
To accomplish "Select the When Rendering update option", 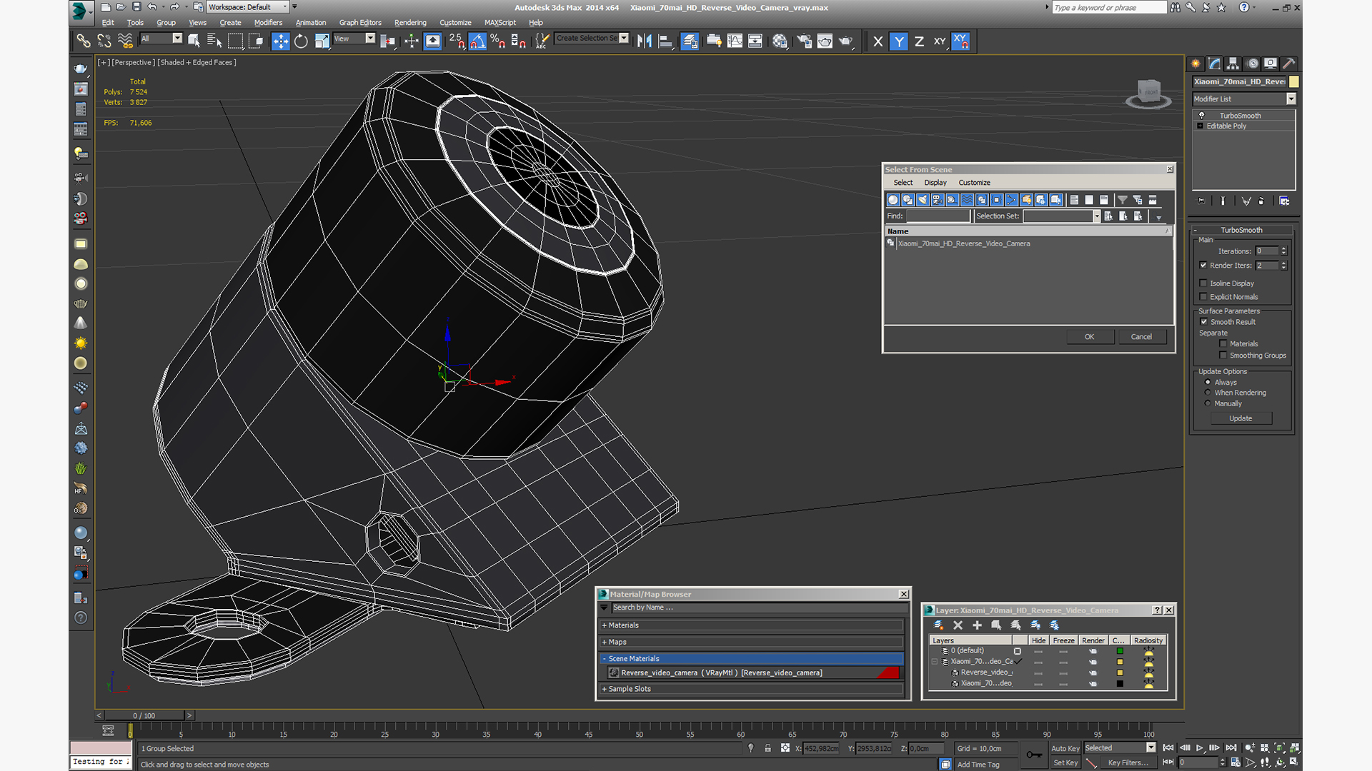I will 1208,393.
